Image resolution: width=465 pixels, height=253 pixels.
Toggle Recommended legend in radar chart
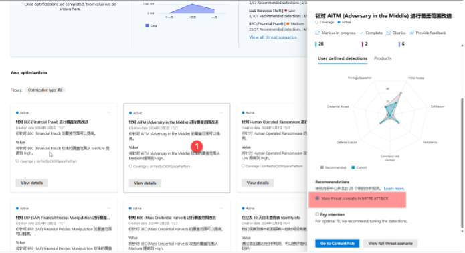[333, 167]
